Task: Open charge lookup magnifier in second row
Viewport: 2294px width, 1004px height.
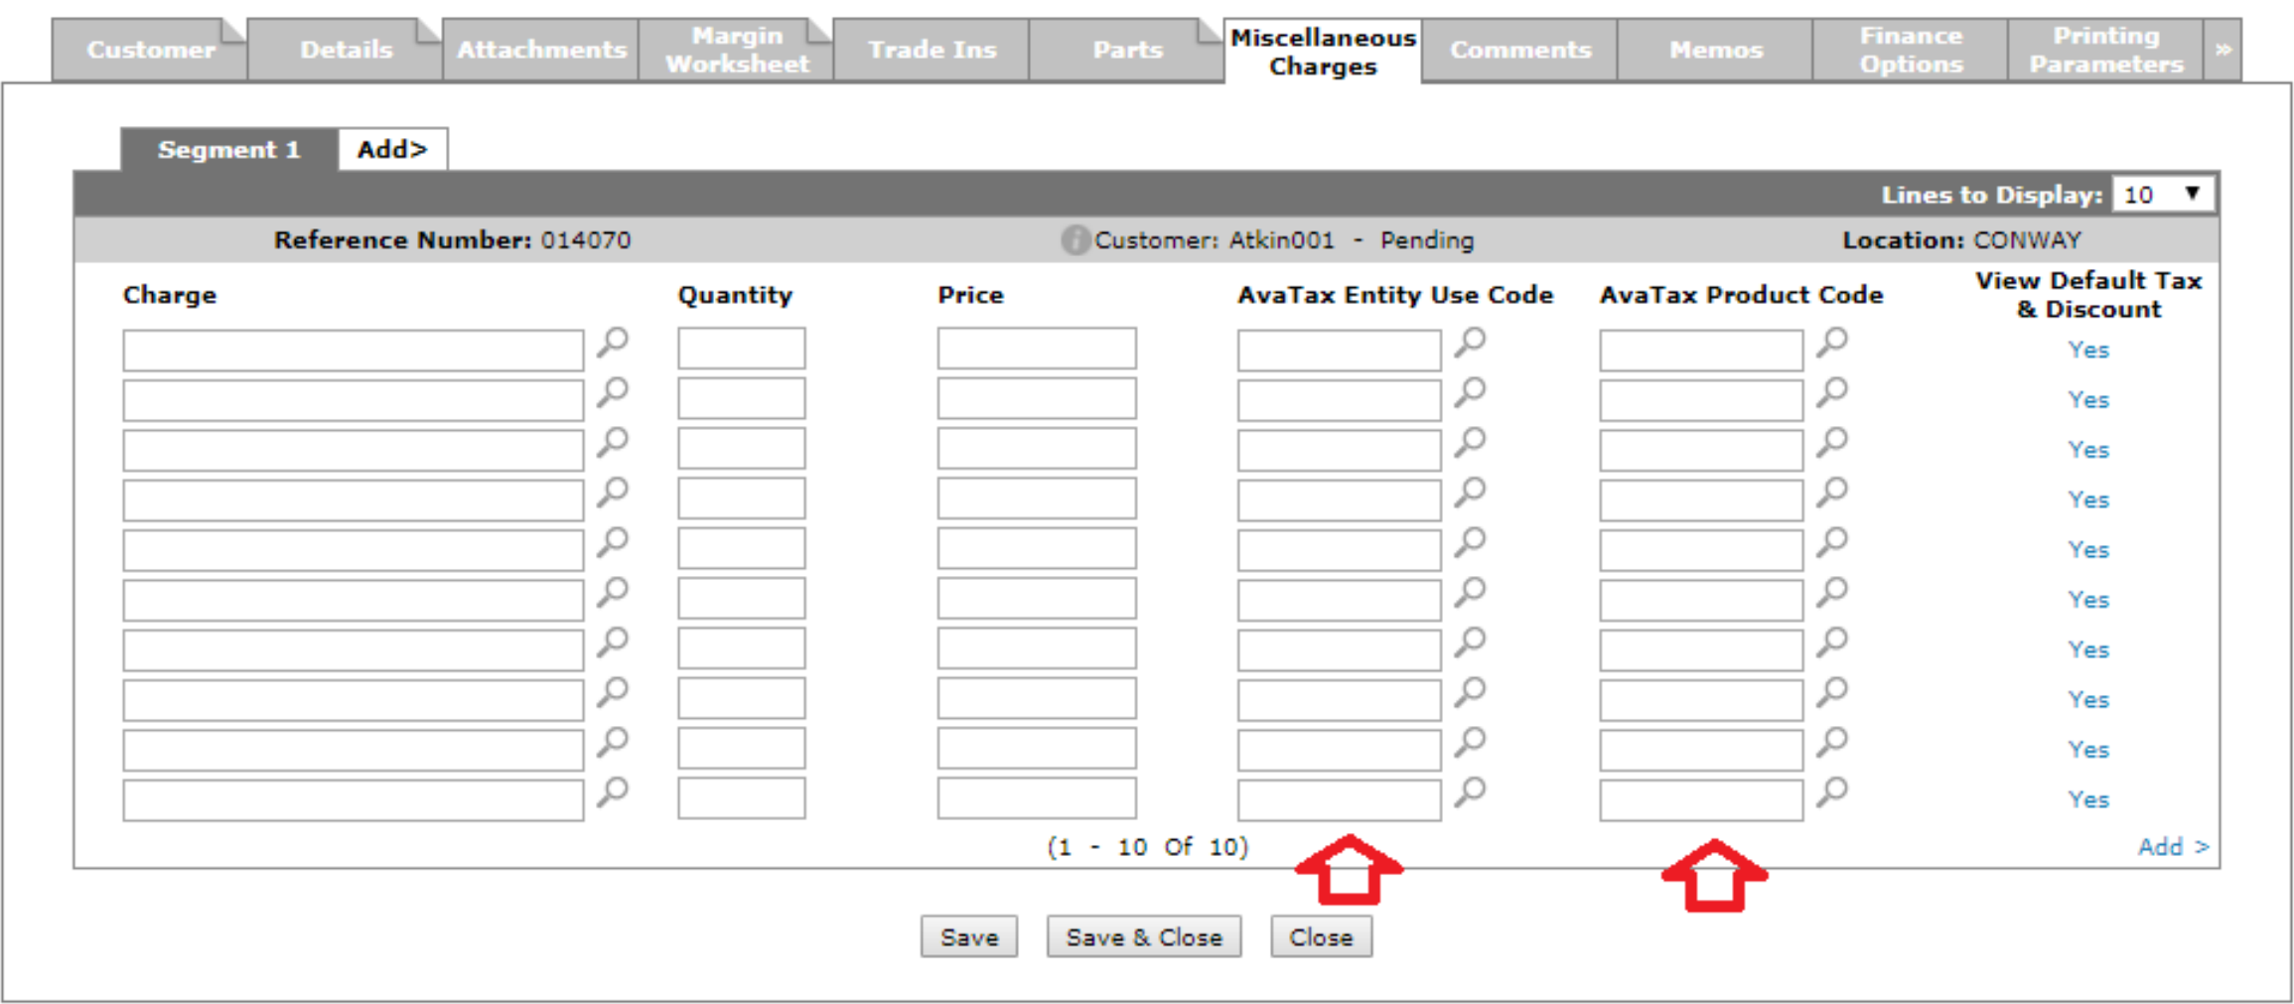Action: tap(613, 393)
